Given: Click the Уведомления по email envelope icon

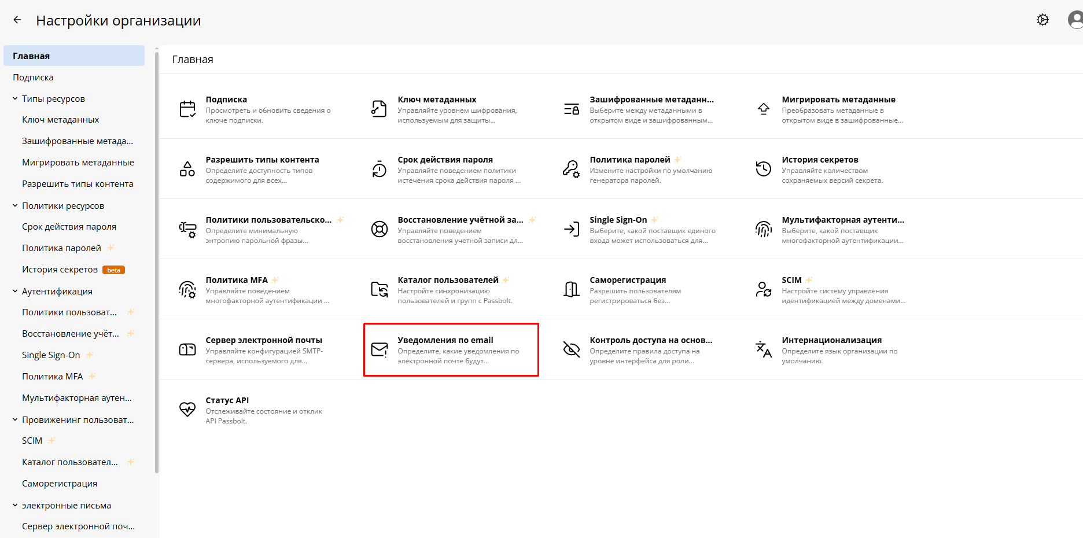Looking at the screenshot, I should [x=380, y=349].
